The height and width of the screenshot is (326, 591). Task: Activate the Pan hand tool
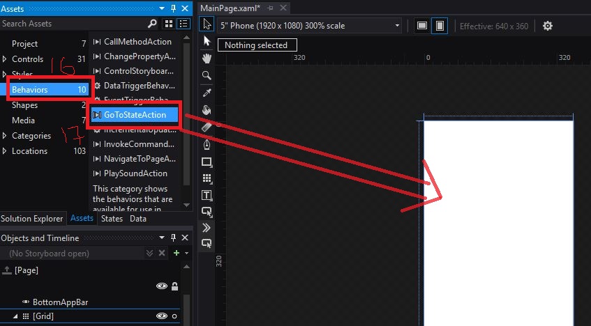[x=207, y=59]
